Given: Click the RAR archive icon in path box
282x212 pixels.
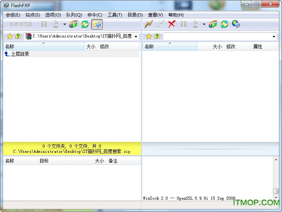Looking at the screenshot, I should (28, 36).
